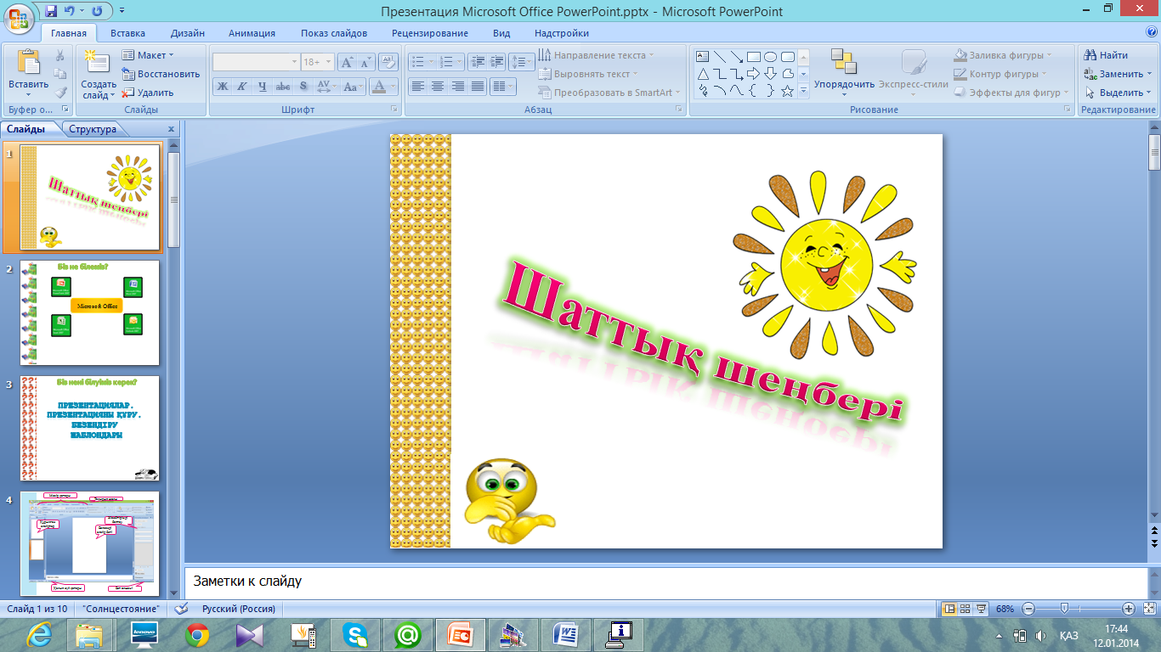Switch to the Показ слайдов tab
The image size is (1161, 652).
[334, 33]
